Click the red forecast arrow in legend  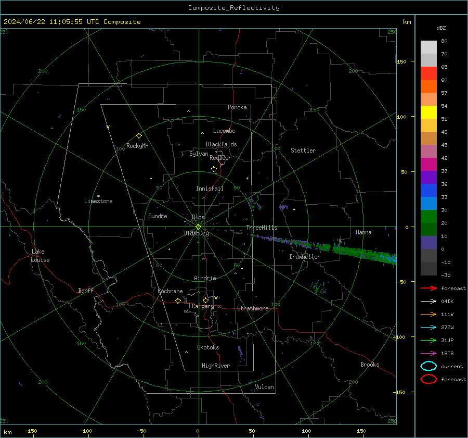click(x=428, y=288)
